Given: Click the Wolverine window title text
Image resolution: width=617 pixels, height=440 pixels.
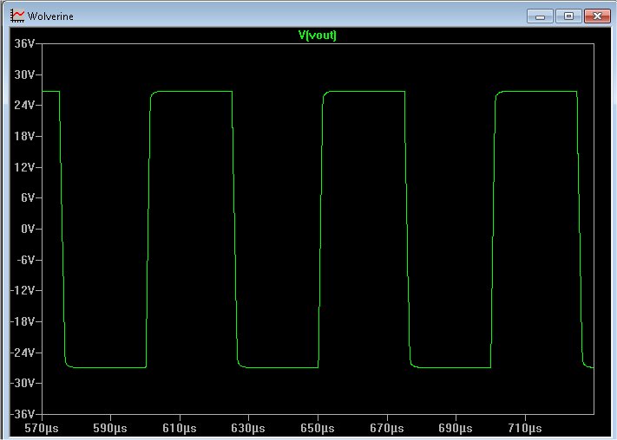Looking at the screenshot, I should pyautogui.click(x=50, y=16).
